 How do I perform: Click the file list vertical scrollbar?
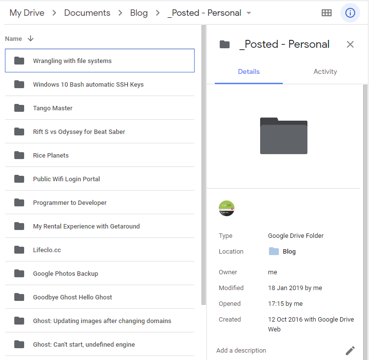coord(203,164)
